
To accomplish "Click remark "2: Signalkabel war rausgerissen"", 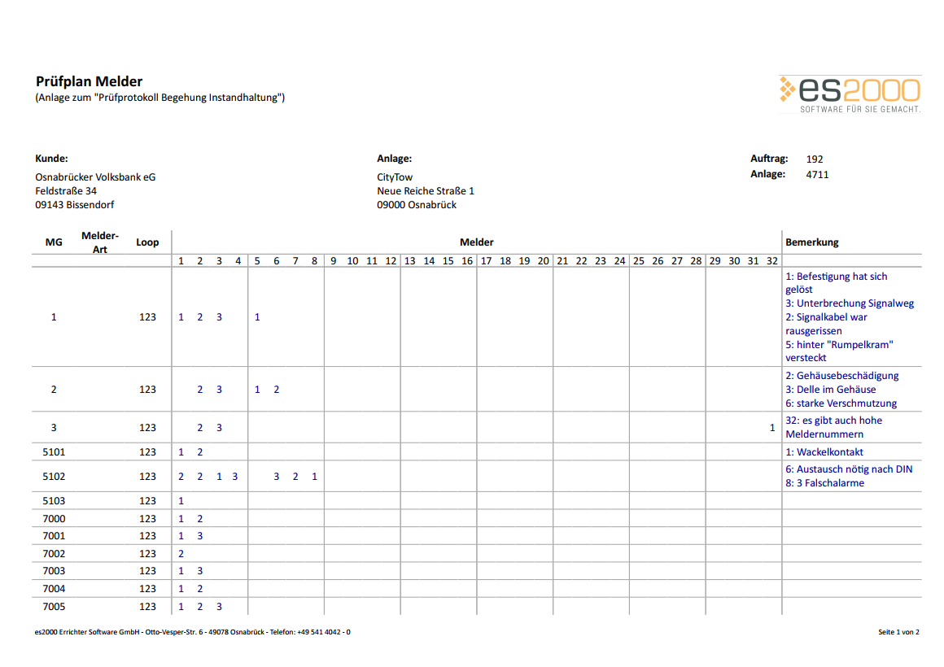I will click(826, 324).
